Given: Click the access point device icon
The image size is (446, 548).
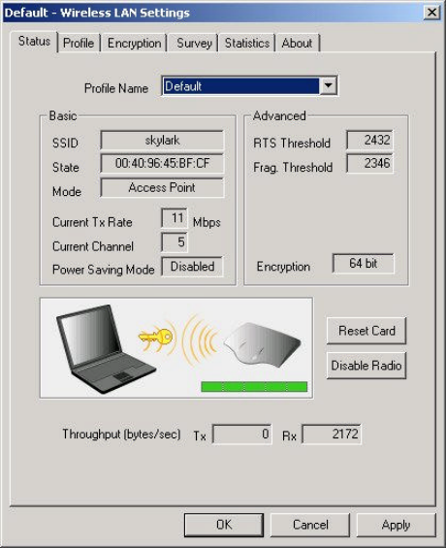Looking at the screenshot, I should (x=262, y=344).
